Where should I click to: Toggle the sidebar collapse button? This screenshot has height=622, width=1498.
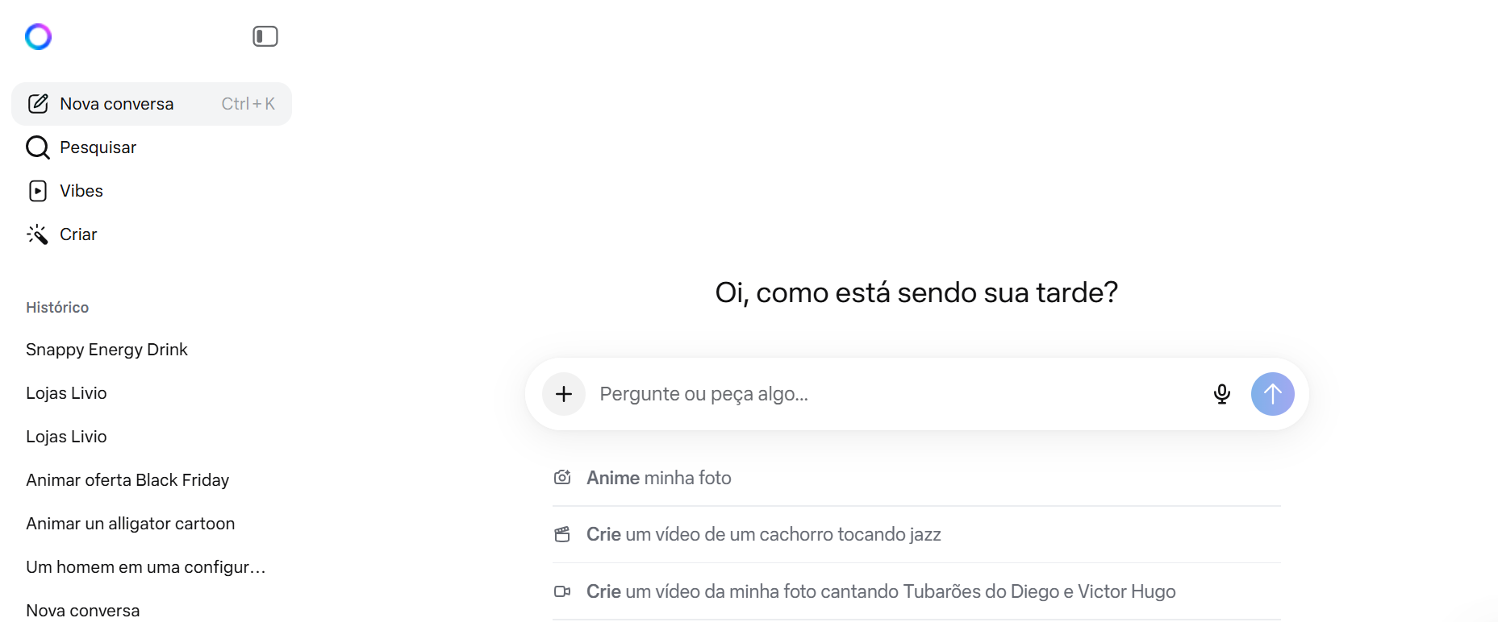click(x=265, y=36)
